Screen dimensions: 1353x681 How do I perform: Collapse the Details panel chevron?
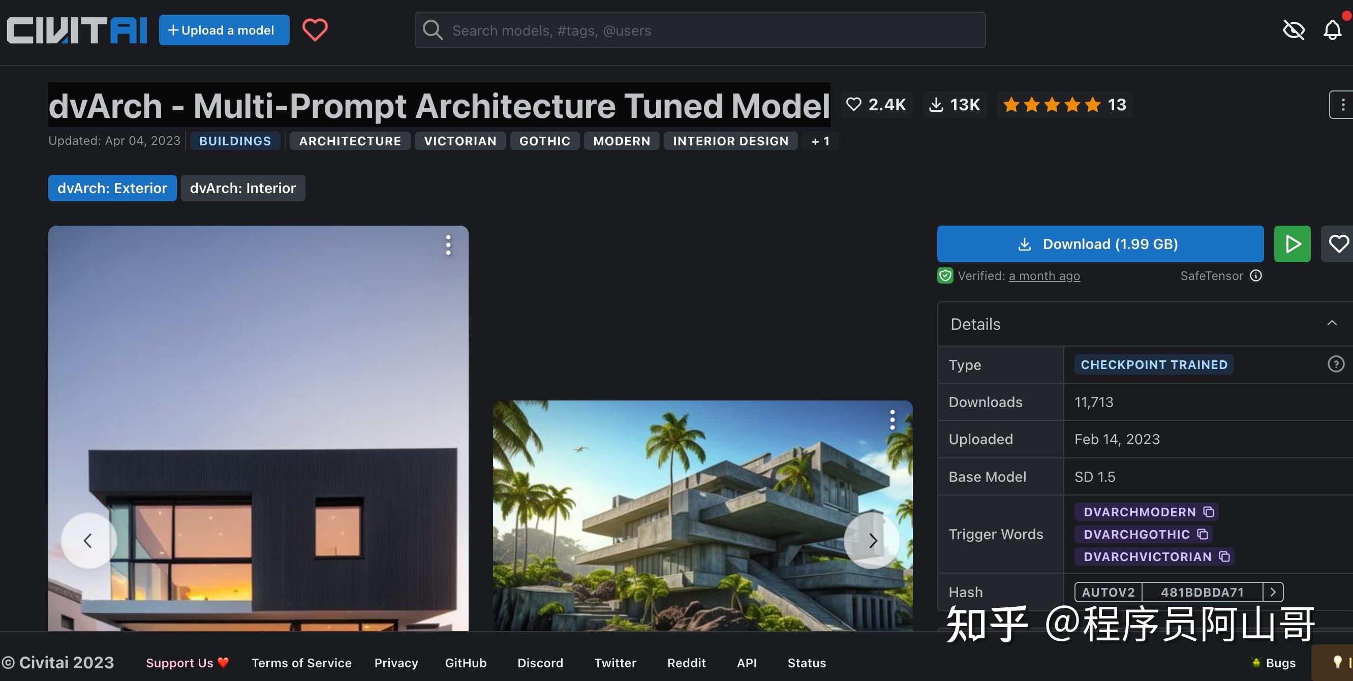(x=1332, y=323)
